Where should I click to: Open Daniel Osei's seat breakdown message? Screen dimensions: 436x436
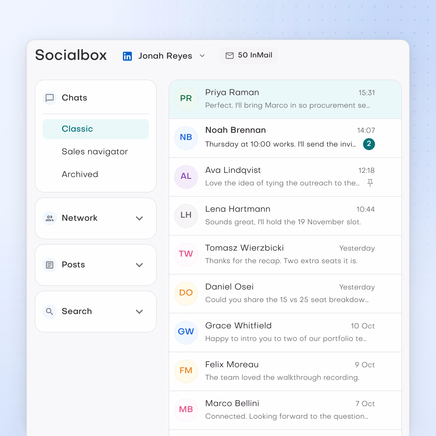[x=287, y=300]
